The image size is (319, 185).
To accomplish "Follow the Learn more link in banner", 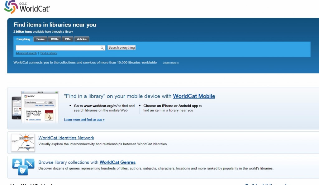I will (x=171, y=63).
